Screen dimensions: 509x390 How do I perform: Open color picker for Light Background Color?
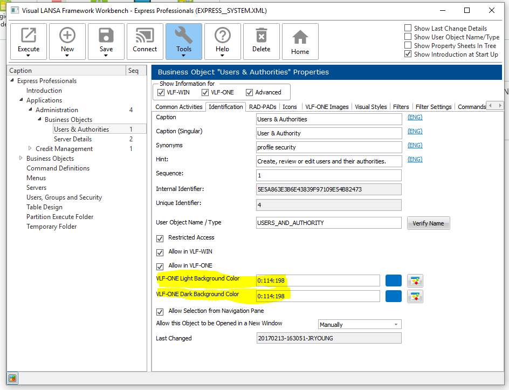tap(415, 280)
